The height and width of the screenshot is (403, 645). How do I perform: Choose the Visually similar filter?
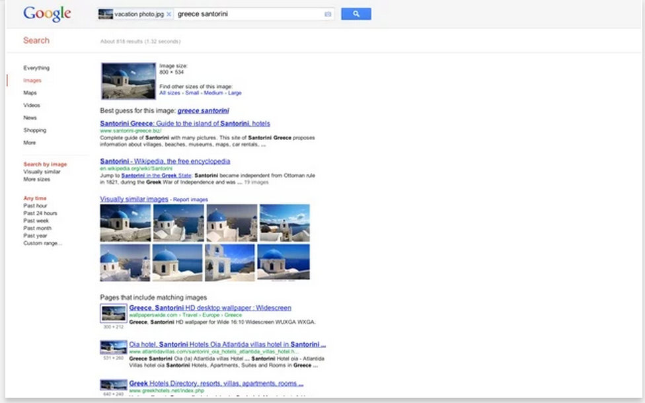pos(42,172)
